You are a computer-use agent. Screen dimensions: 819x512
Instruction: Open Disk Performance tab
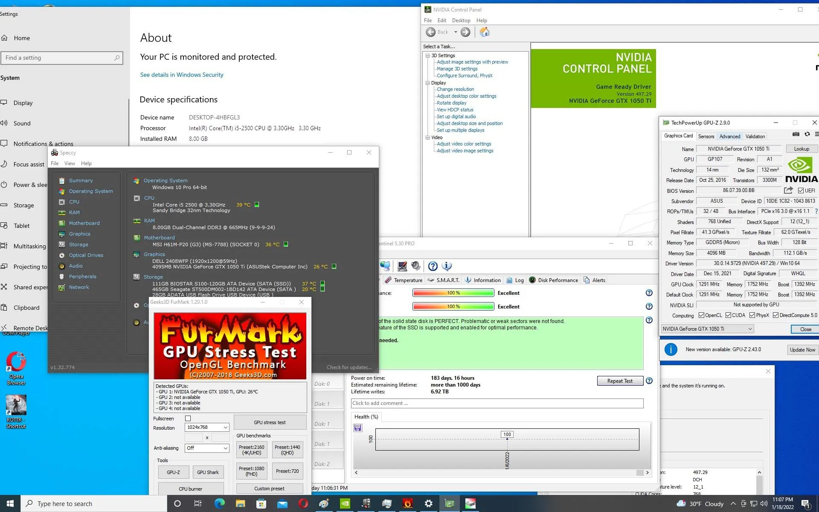[x=553, y=280]
